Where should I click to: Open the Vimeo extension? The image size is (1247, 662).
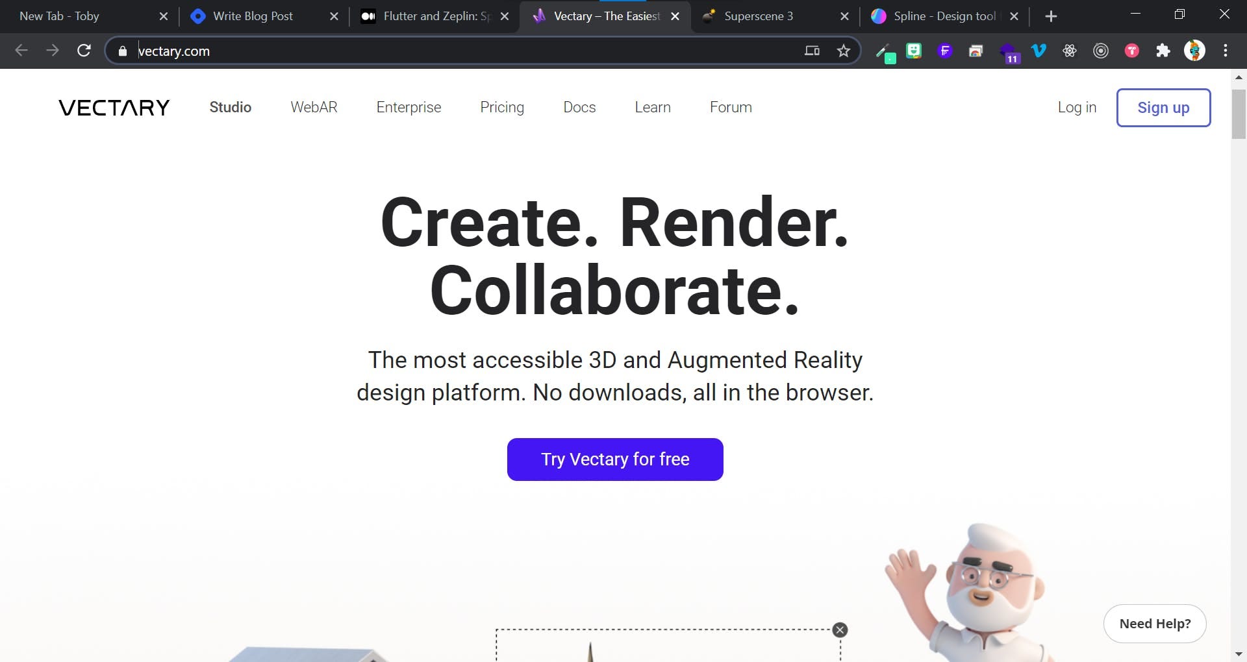[1039, 51]
